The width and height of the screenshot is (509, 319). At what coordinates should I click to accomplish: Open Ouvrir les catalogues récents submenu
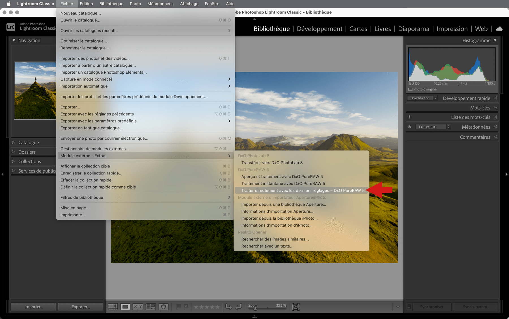(x=146, y=30)
